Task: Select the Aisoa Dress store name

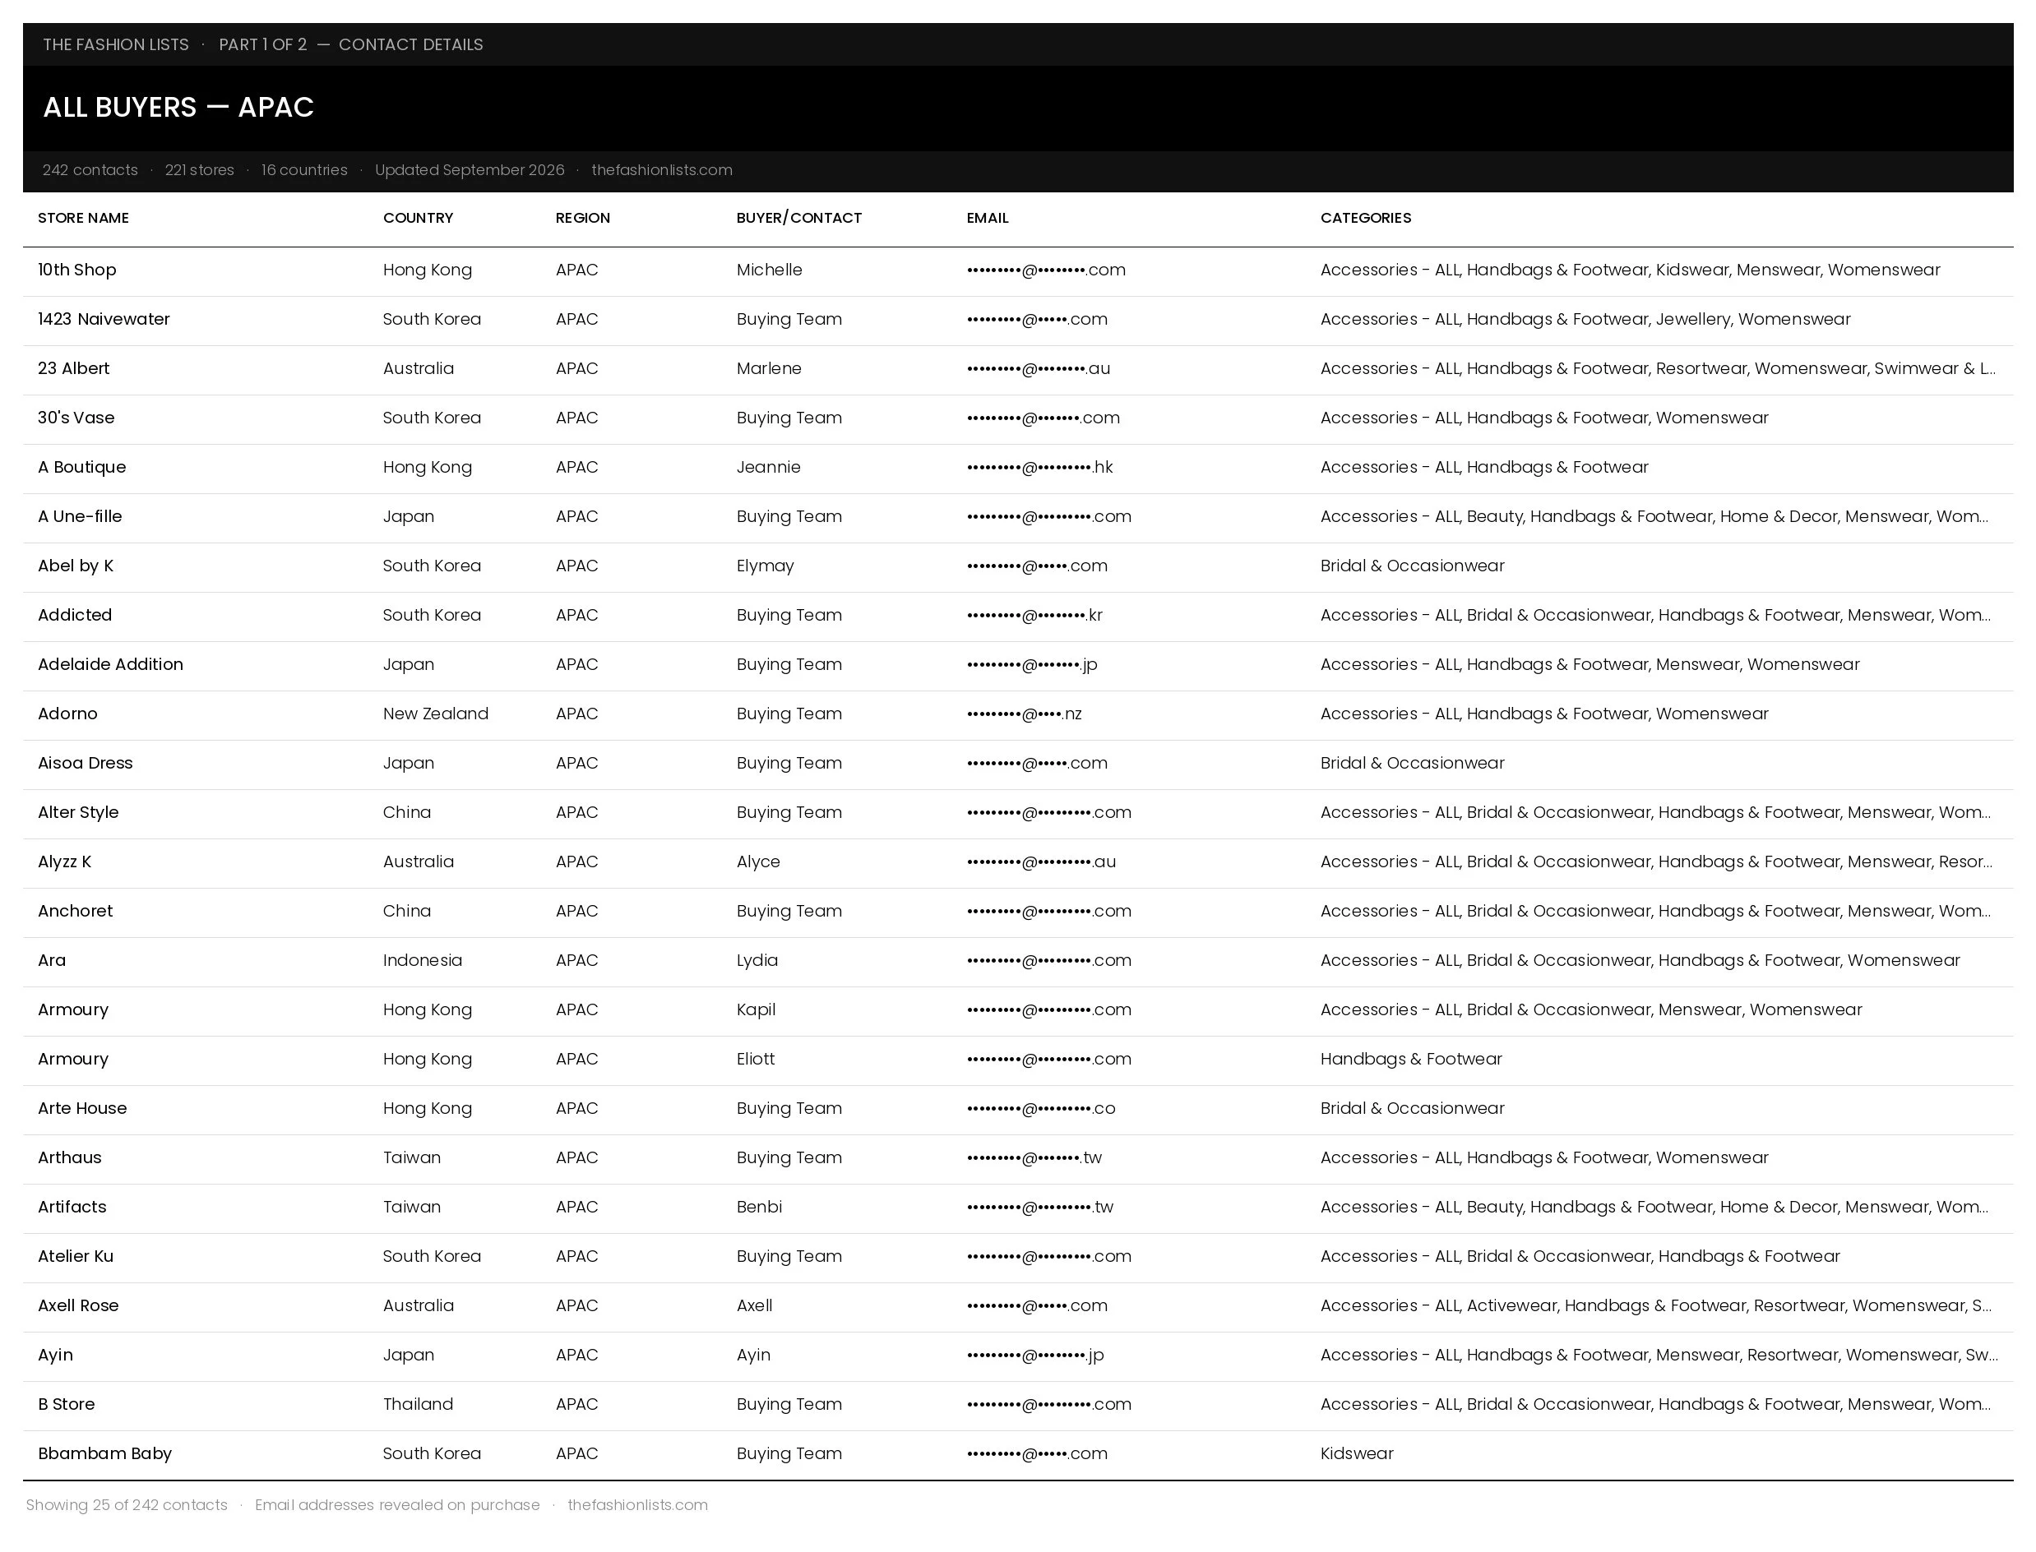Action: (85, 763)
